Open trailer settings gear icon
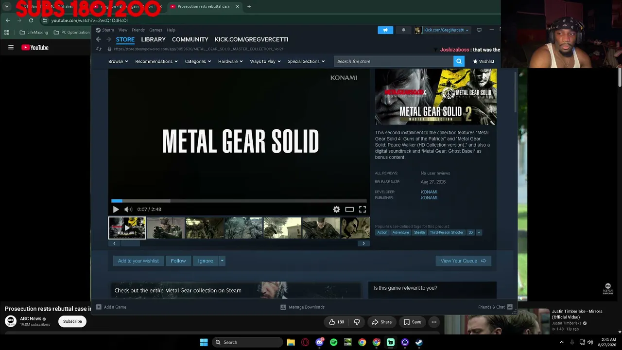The width and height of the screenshot is (622, 350). pos(336,210)
